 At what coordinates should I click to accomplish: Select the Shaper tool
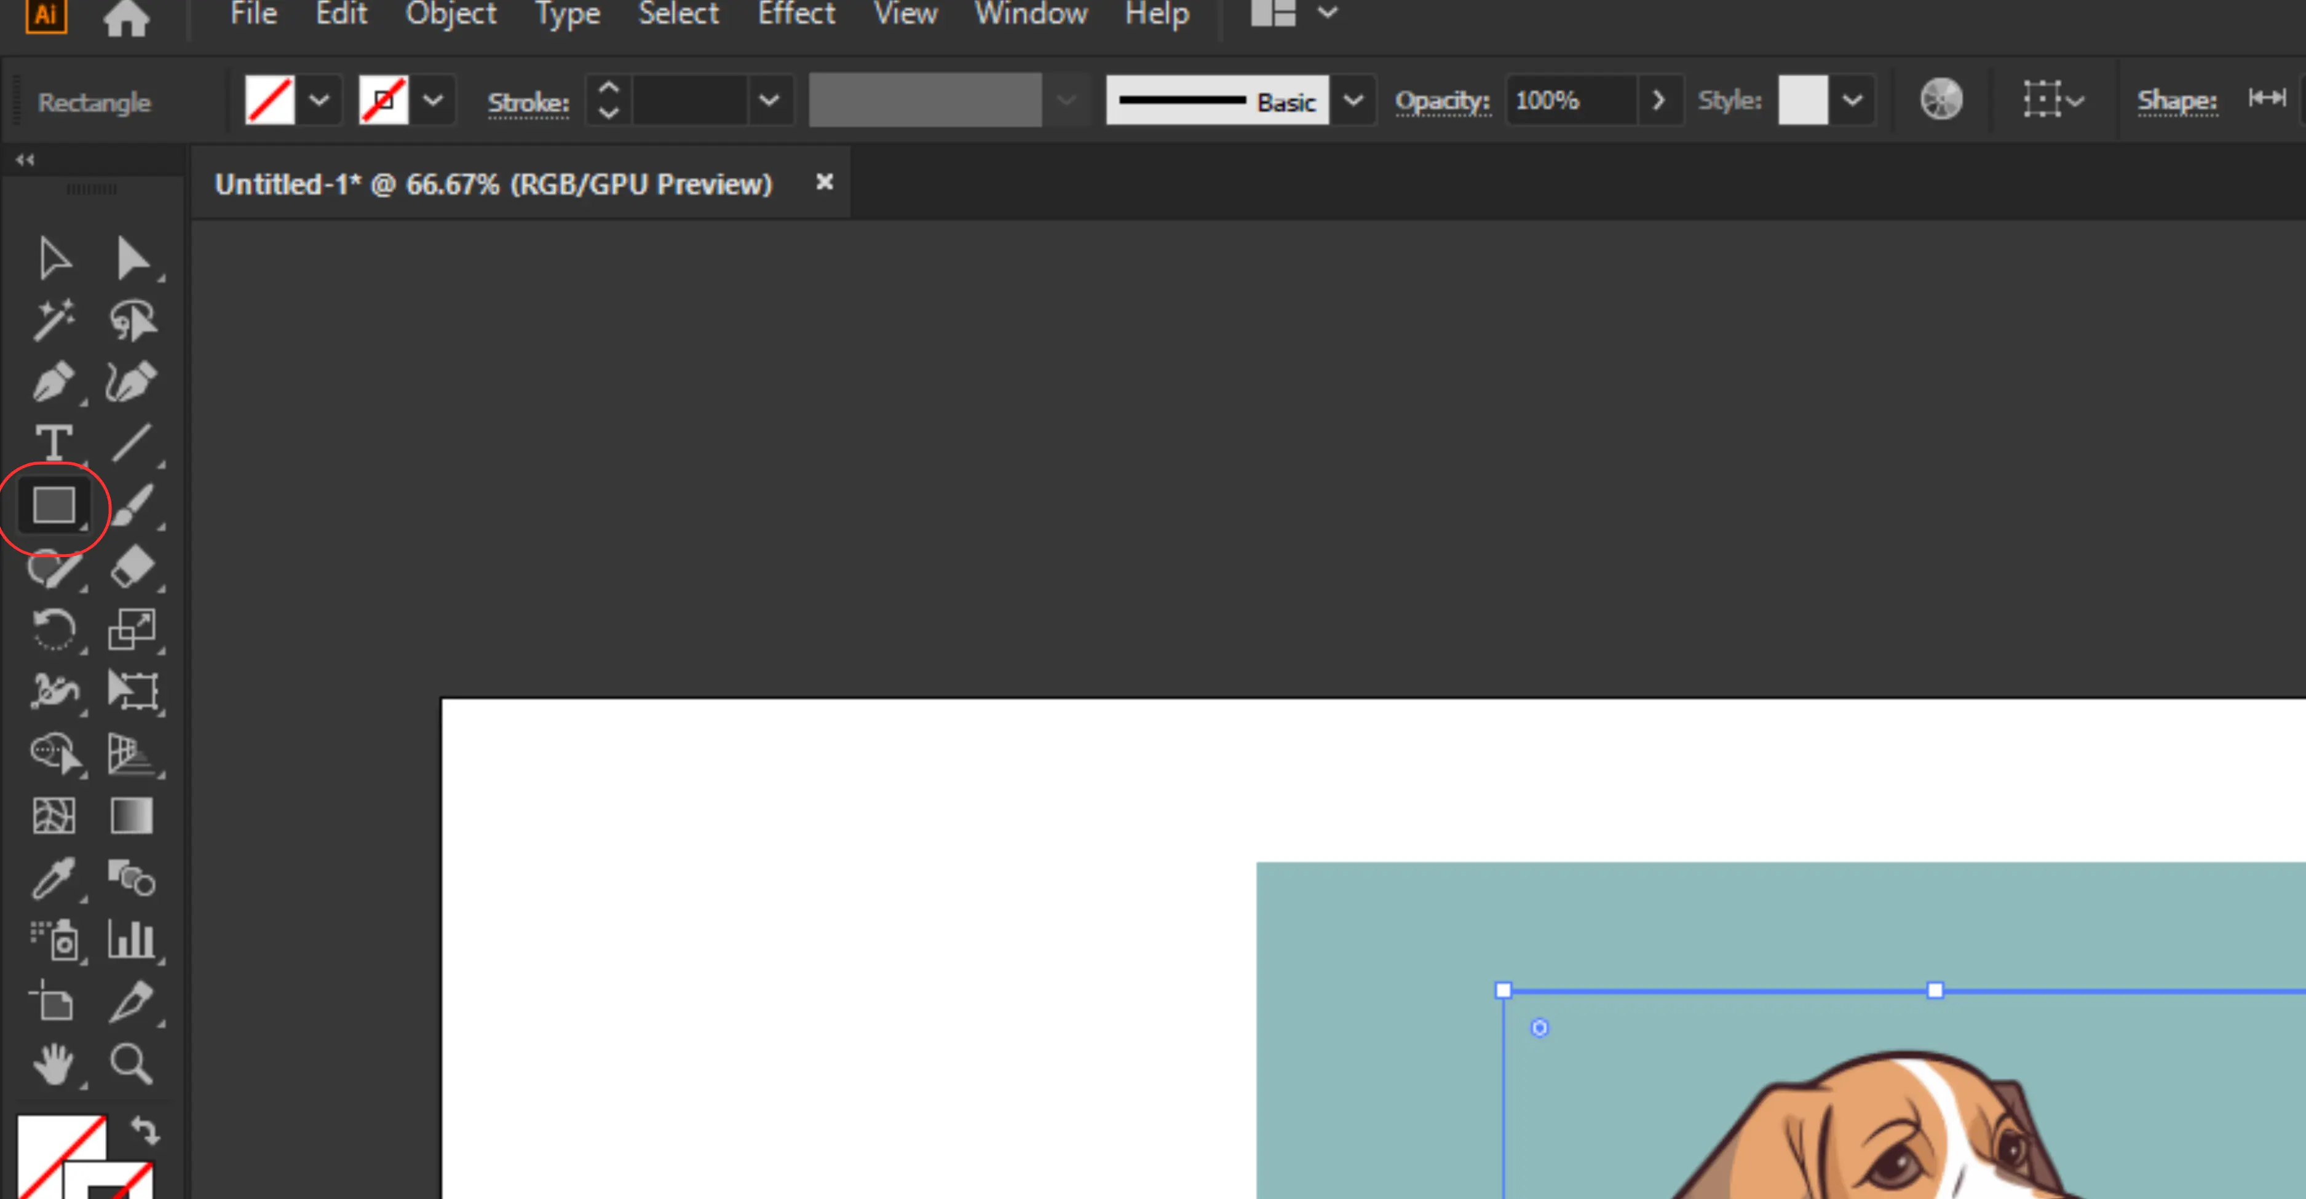click(55, 568)
